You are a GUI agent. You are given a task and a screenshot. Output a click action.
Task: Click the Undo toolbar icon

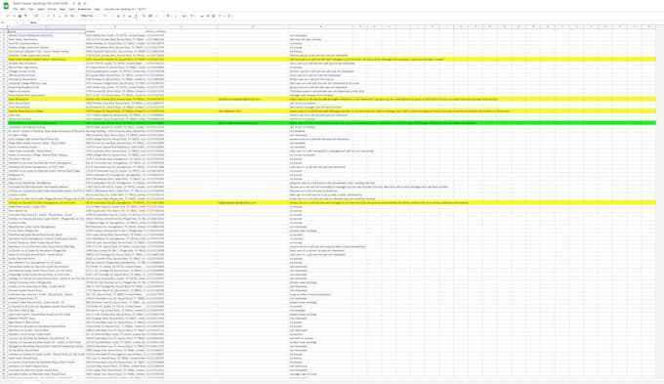tap(7, 16)
